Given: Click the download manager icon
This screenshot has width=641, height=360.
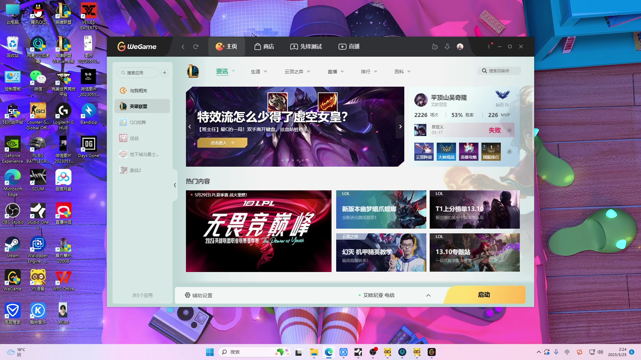Looking at the screenshot, I should 447,47.
